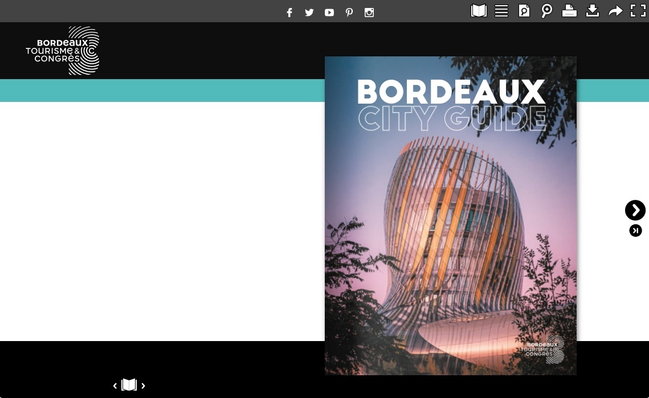Open the Pinterest social link
649x398 pixels.
tap(349, 13)
